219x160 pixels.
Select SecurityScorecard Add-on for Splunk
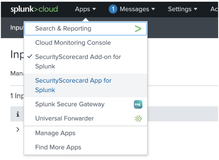pos(86,62)
